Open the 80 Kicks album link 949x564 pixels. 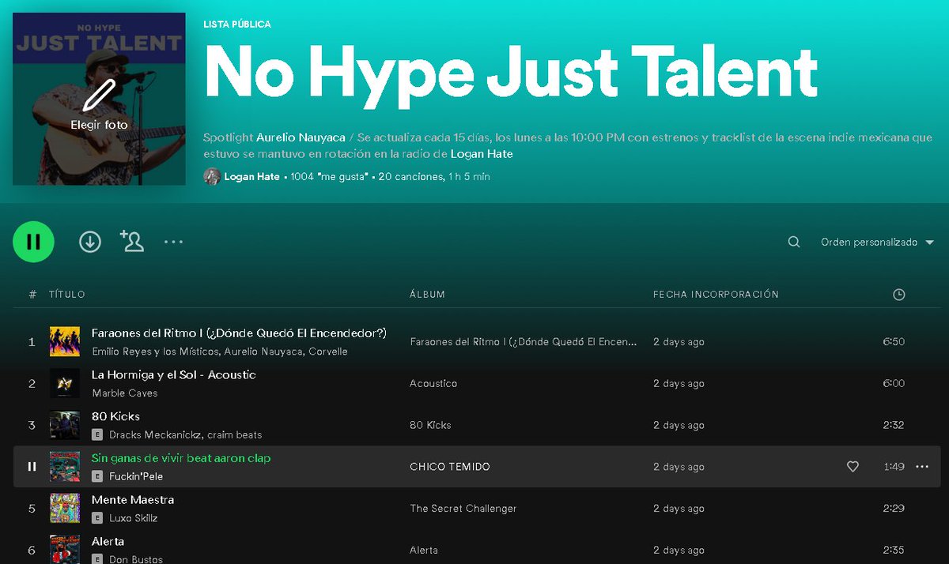430,425
